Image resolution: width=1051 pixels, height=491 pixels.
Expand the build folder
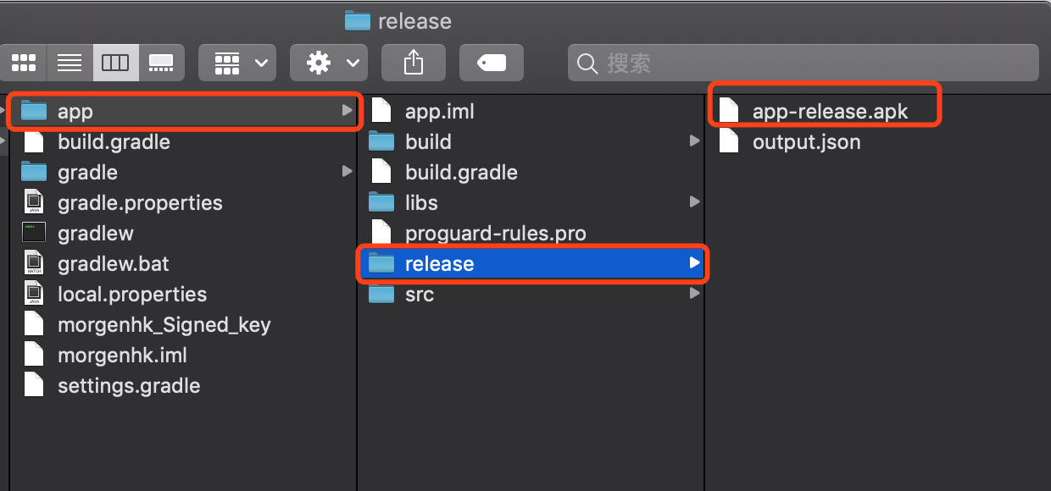pyautogui.click(x=694, y=141)
